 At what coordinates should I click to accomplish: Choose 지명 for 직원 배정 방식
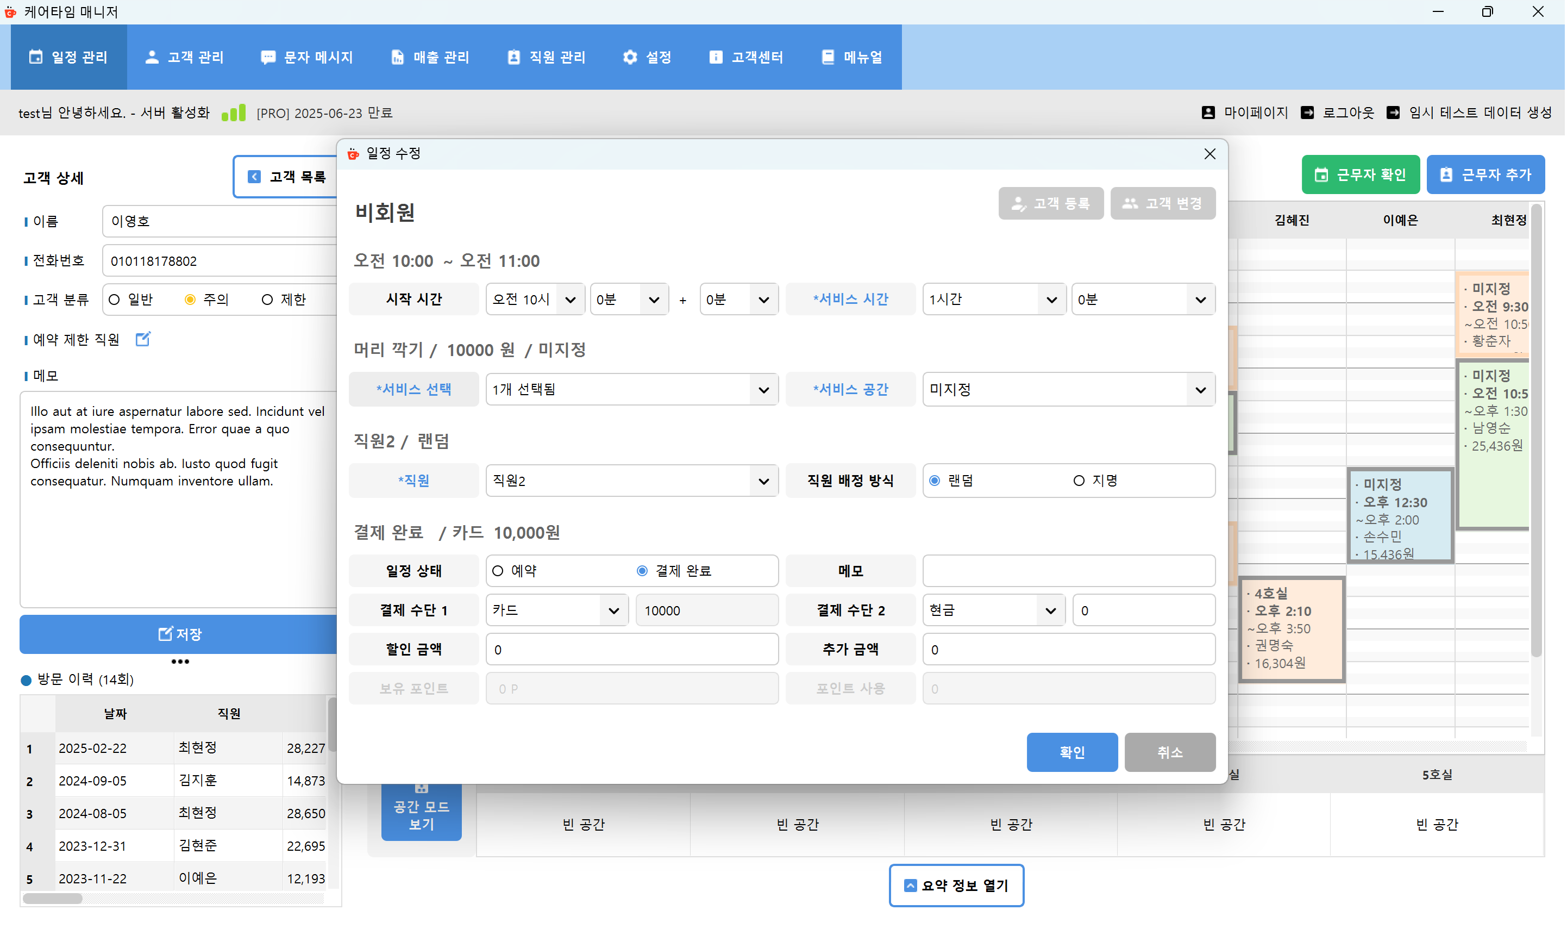[x=1079, y=480]
